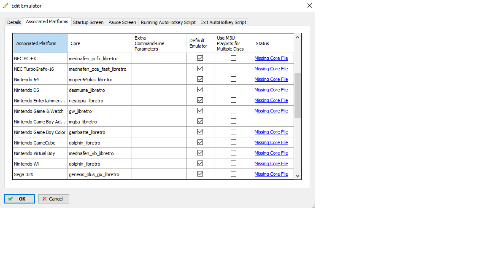Enable M3U Playlists for Sega 32X
The width and height of the screenshot is (486, 273).
(x=233, y=174)
